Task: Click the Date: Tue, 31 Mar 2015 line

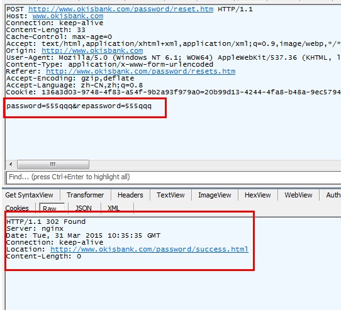Action: pyautogui.click(x=83, y=235)
